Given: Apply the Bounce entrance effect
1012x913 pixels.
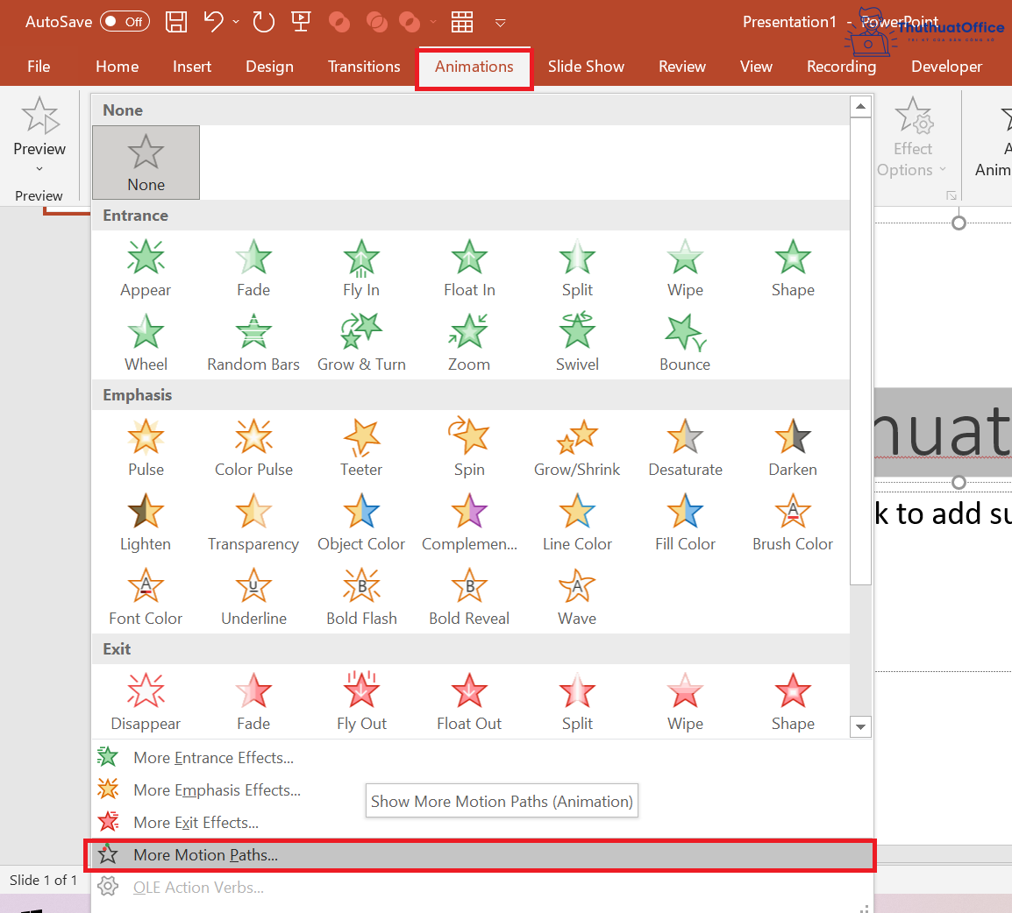Looking at the screenshot, I should 685,342.
